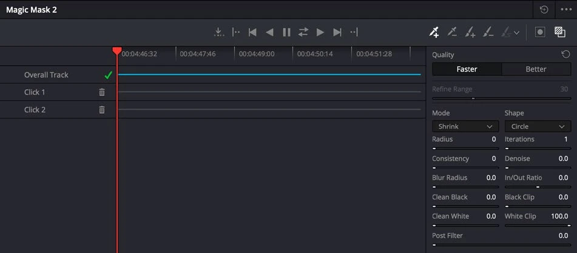Click timecode 00:04:49:00 on the ruler
The width and height of the screenshot is (577, 253).
pos(257,54)
